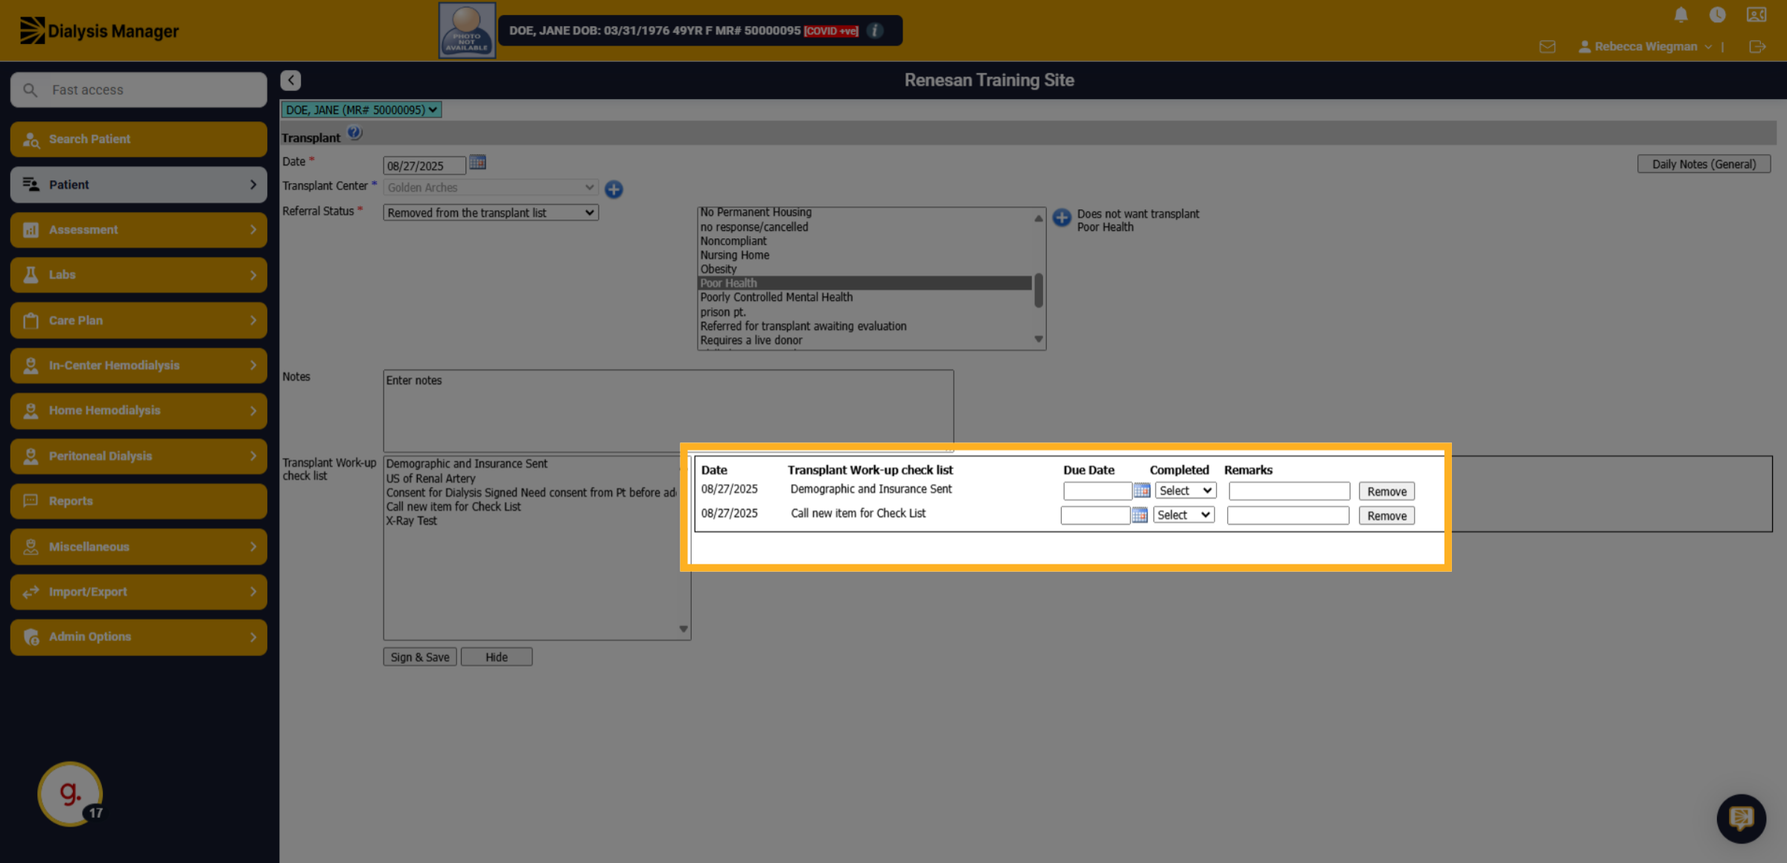Open the Reports sidebar menu item

[x=138, y=501]
